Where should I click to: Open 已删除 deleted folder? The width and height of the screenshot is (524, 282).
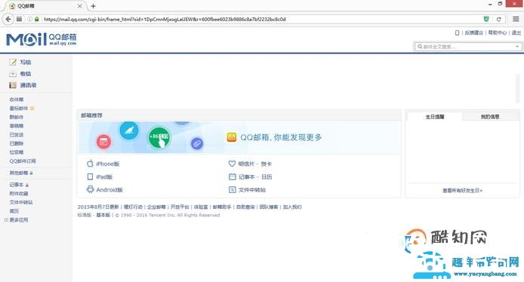pyautogui.click(x=17, y=143)
